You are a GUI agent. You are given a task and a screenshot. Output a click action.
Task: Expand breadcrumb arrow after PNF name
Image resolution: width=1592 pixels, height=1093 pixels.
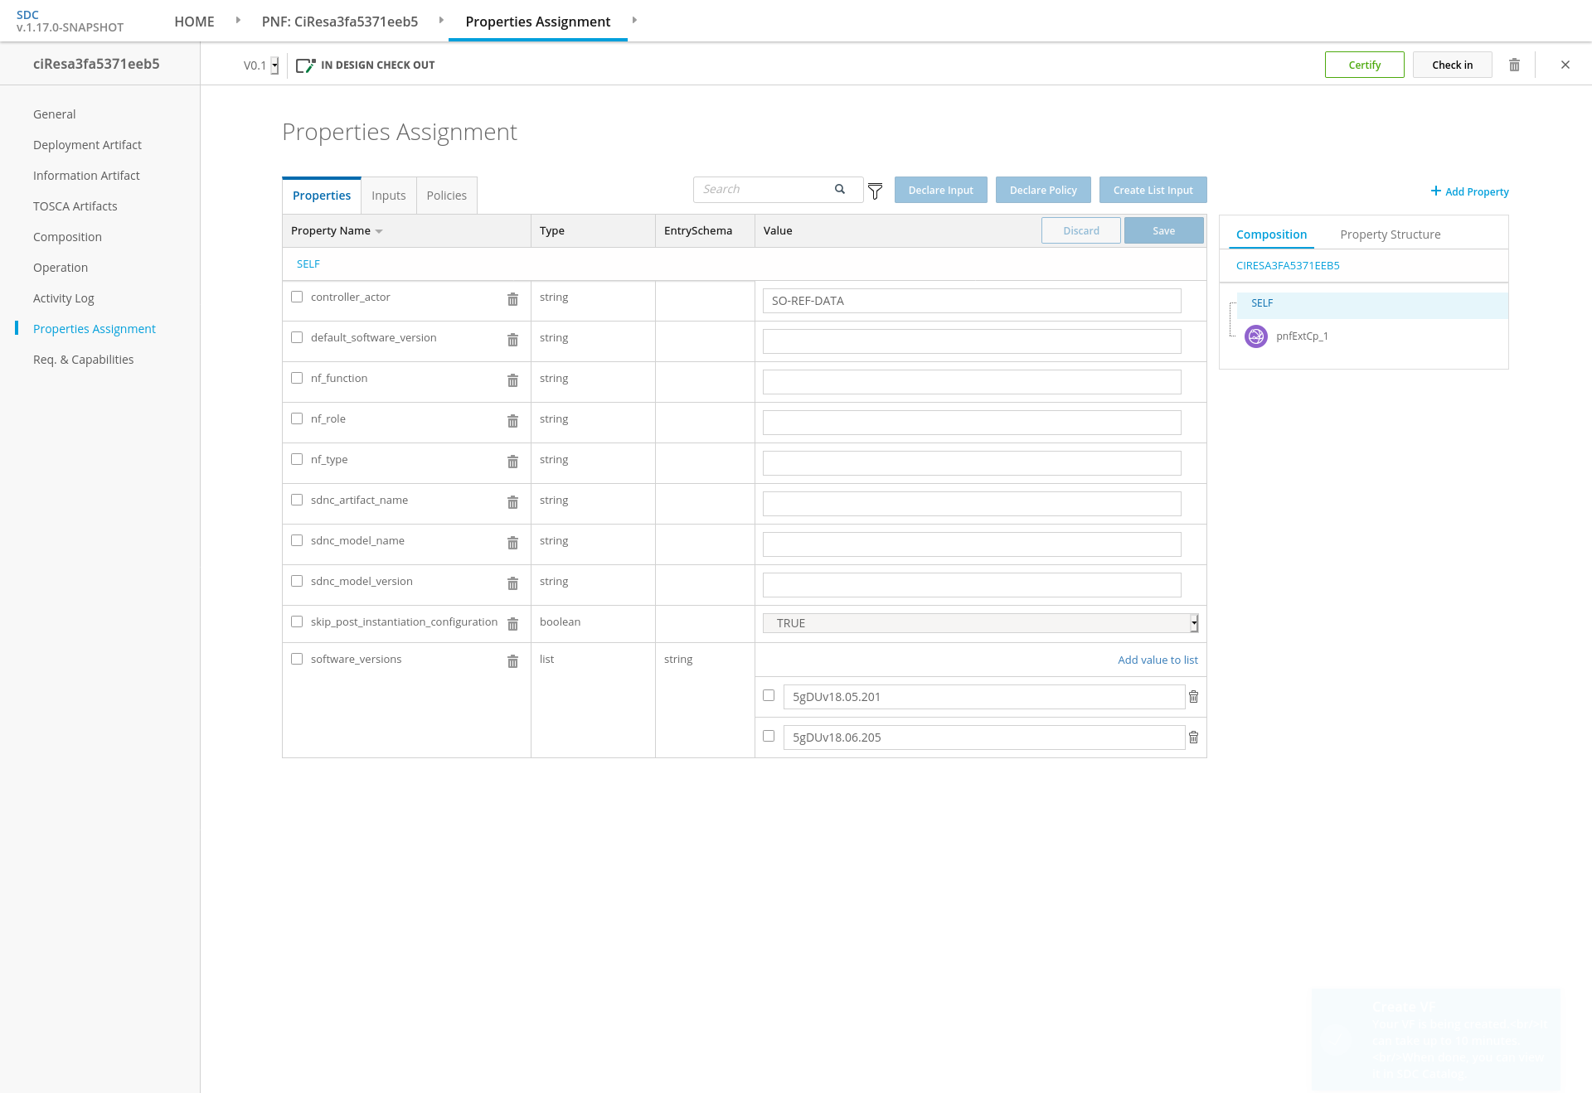pyautogui.click(x=441, y=20)
